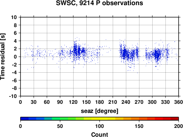Click the x-axis tick label 300

coord(152,102)
